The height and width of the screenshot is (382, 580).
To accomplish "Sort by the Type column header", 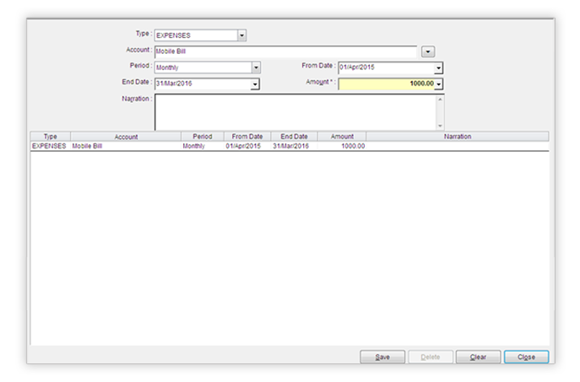I will coord(51,137).
